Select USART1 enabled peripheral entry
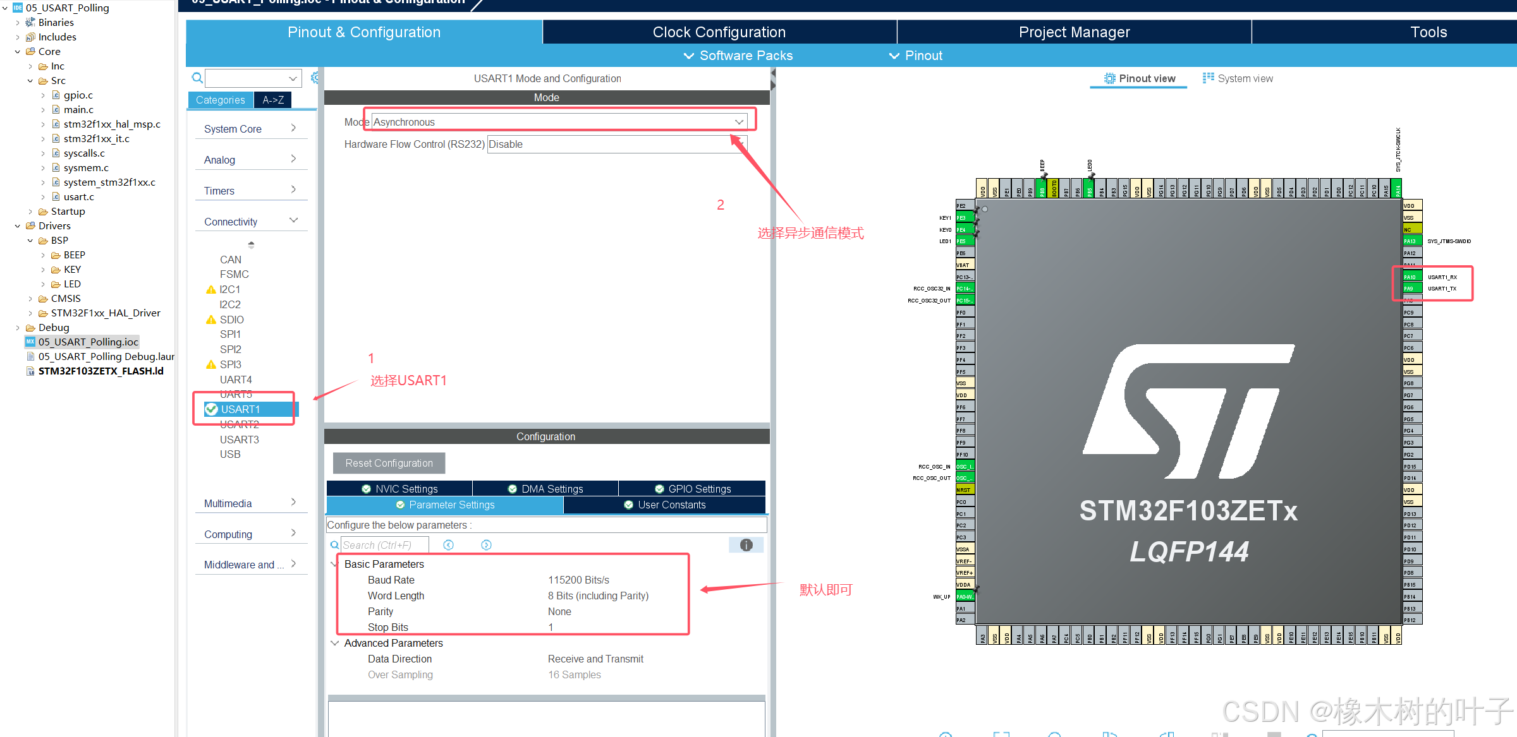This screenshot has width=1517, height=737. (240, 409)
